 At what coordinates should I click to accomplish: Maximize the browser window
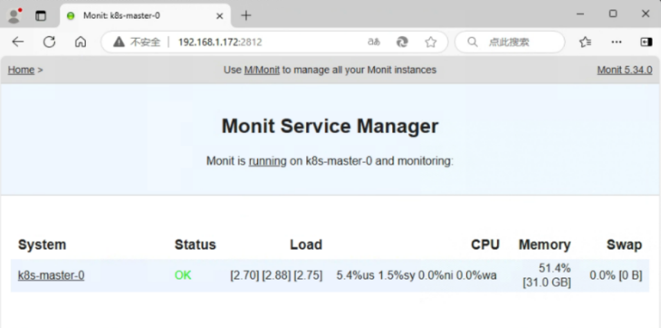point(613,14)
